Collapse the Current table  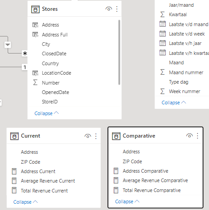(x=25, y=202)
